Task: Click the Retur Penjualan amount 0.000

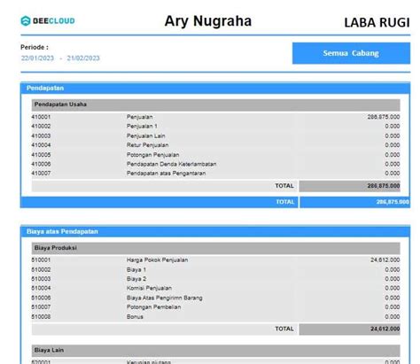Action: 393,145
